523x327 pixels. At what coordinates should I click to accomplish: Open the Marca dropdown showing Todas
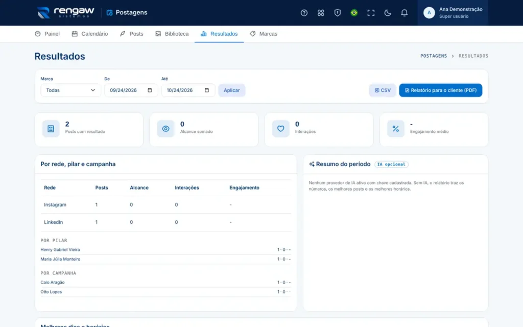[x=70, y=90]
